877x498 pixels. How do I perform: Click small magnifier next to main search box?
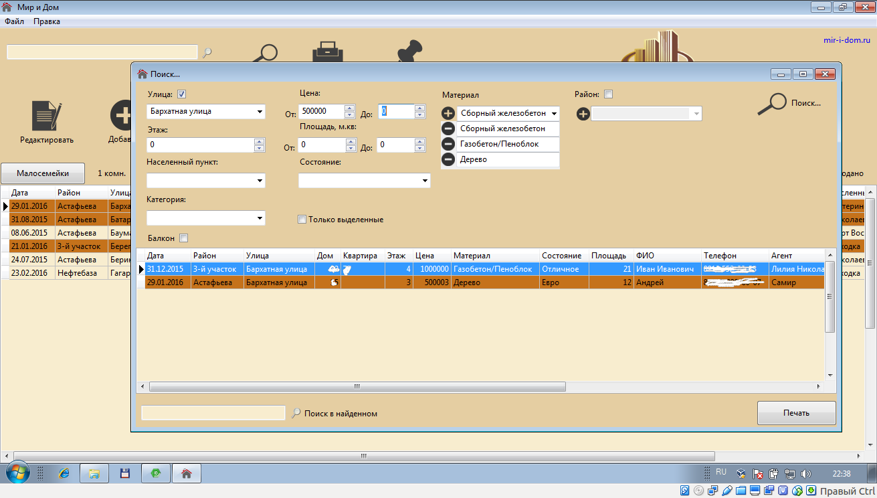[207, 52]
